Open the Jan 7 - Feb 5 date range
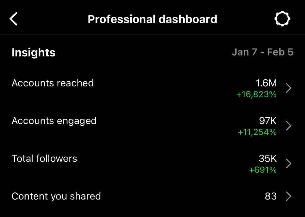The height and width of the screenshot is (217, 305). 262,52
